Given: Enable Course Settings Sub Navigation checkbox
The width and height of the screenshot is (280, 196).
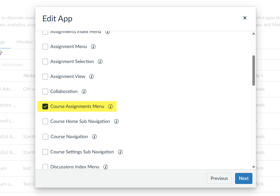Looking at the screenshot, I should [45, 152].
